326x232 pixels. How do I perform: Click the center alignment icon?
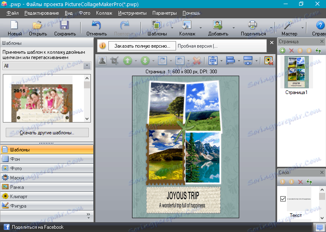click(x=213, y=61)
